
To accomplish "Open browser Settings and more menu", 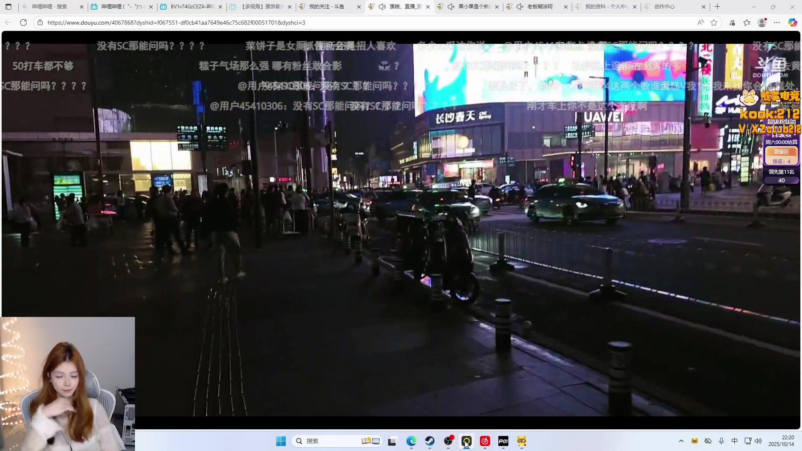I will (x=777, y=23).
